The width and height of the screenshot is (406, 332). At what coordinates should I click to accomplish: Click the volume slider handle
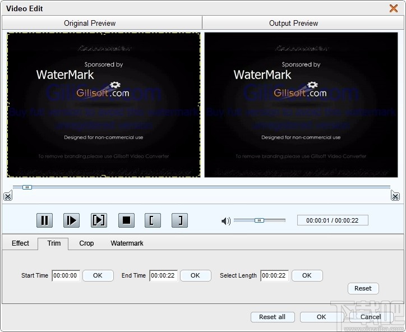point(259,220)
